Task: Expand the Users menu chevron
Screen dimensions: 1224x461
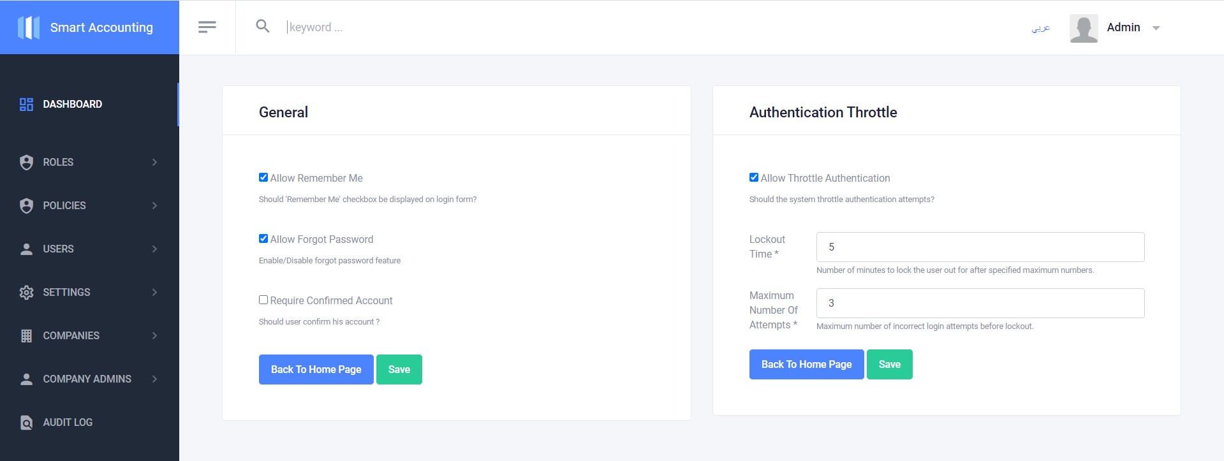Action: tap(154, 249)
